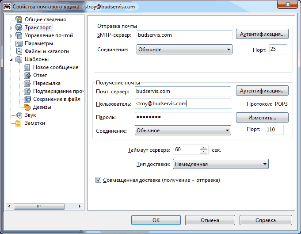Collapse the Шаблоны tree node
Viewport: 301px width, 234px height.
[x=11, y=60]
